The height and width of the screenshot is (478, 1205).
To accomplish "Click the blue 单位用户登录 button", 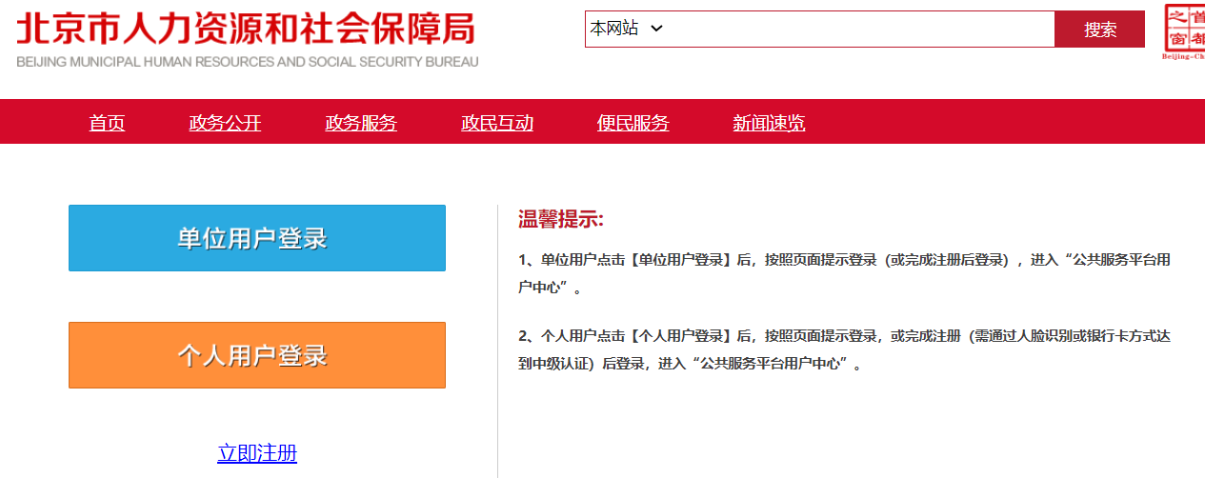I will (257, 238).
